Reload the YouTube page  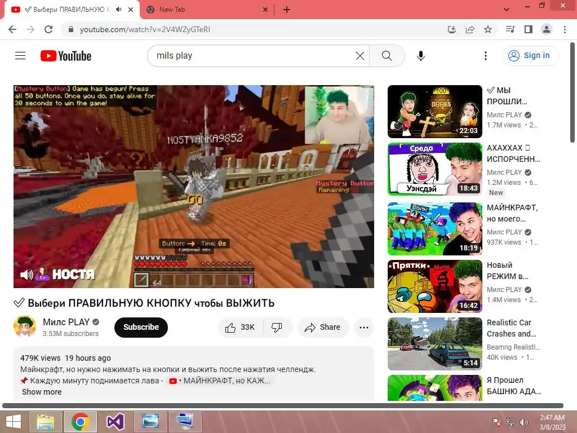coord(48,29)
